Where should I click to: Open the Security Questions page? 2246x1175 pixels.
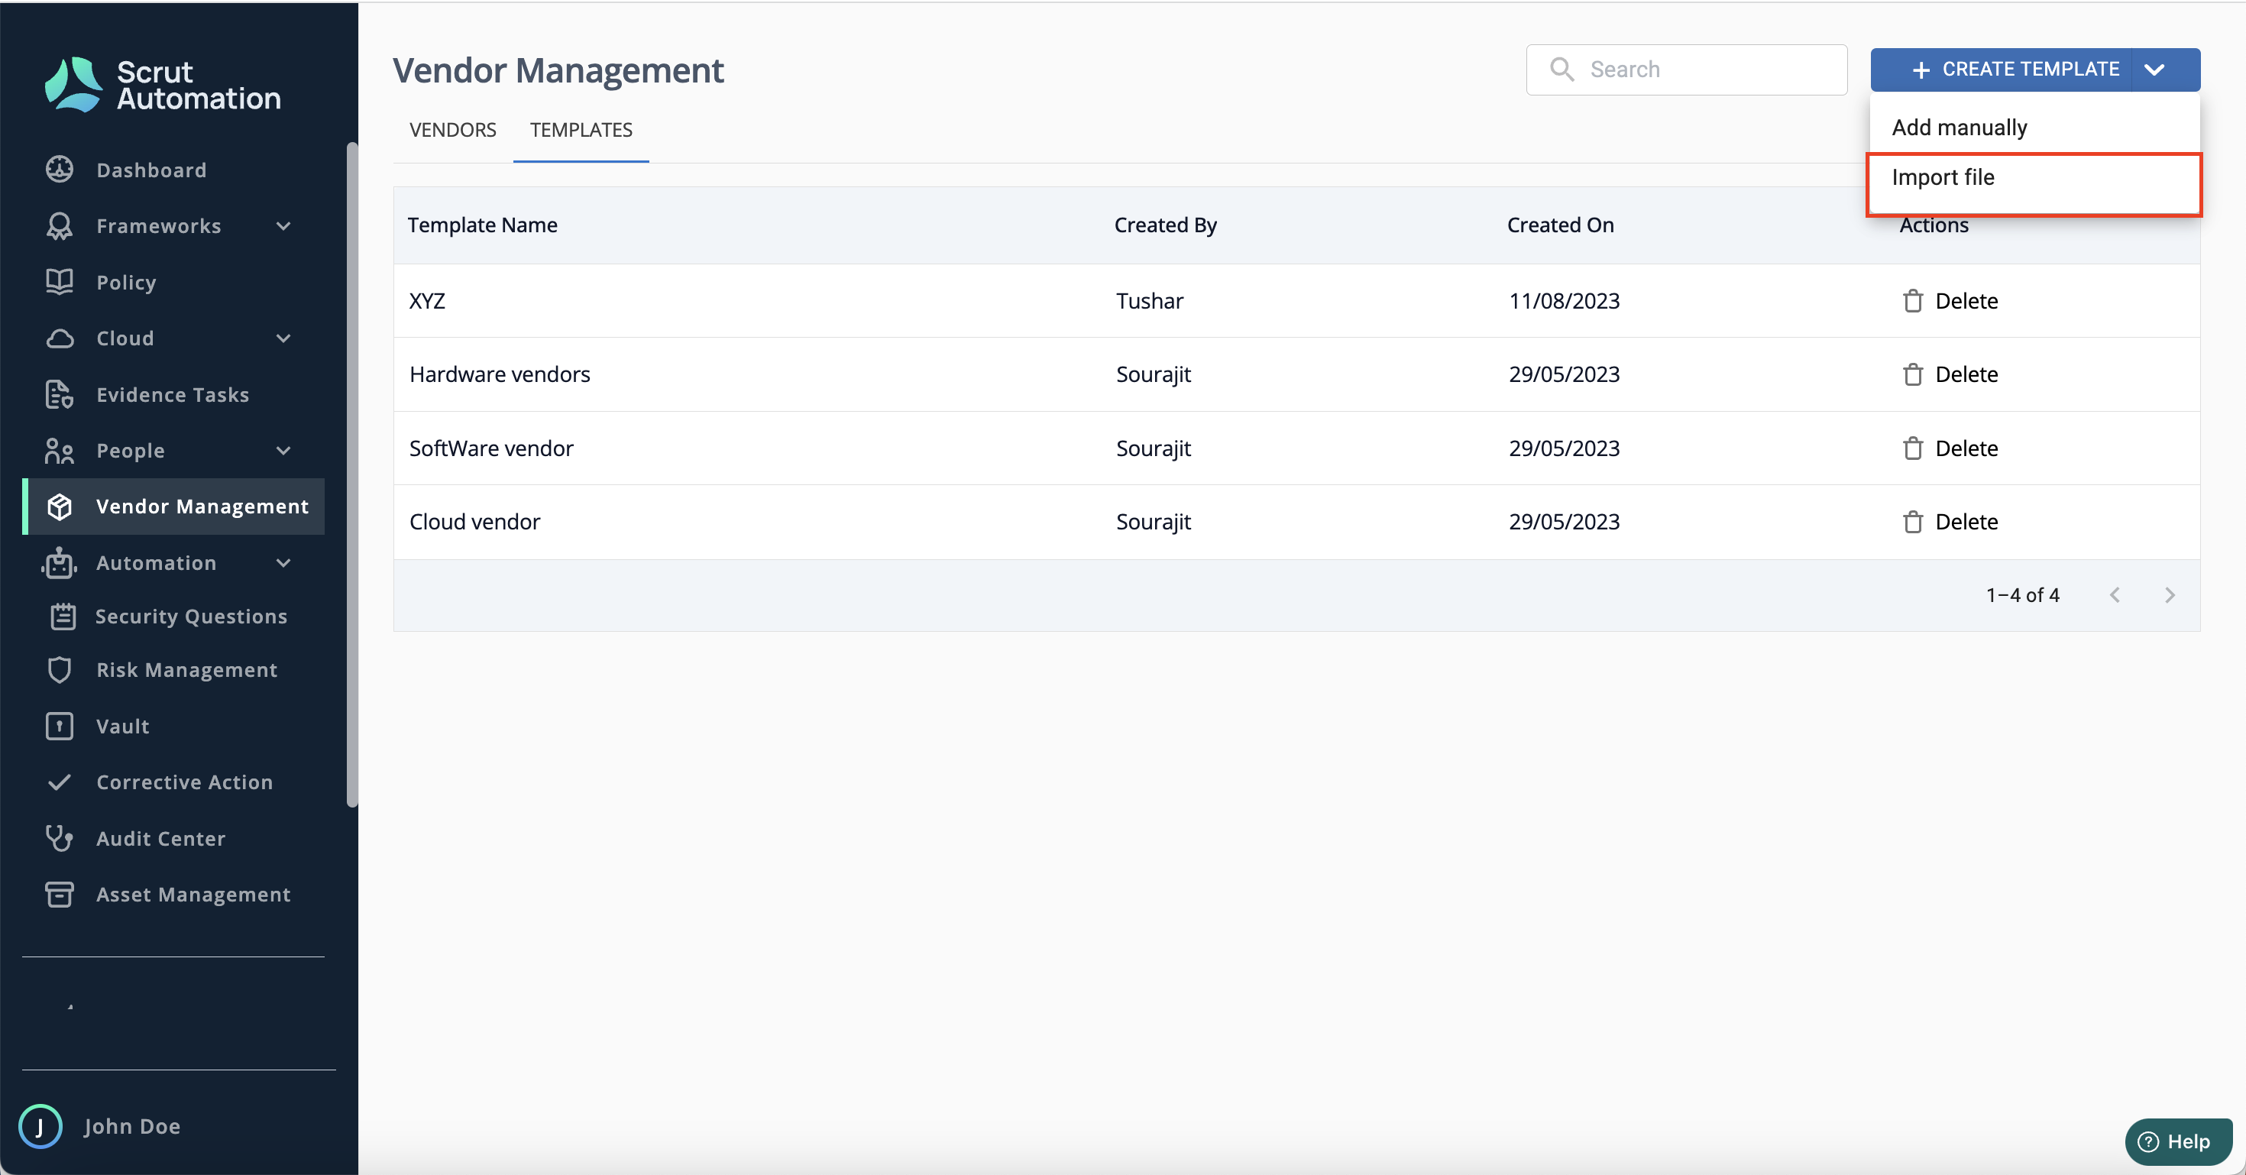pyautogui.click(x=191, y=617)
